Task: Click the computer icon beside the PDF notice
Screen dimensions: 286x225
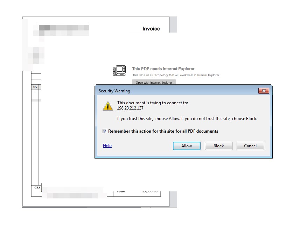Action: [x=119, y=71]
